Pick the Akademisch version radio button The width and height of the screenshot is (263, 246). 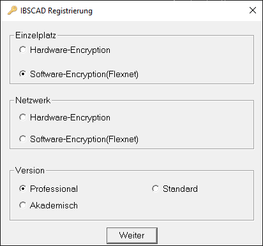[x=23, y=205]
